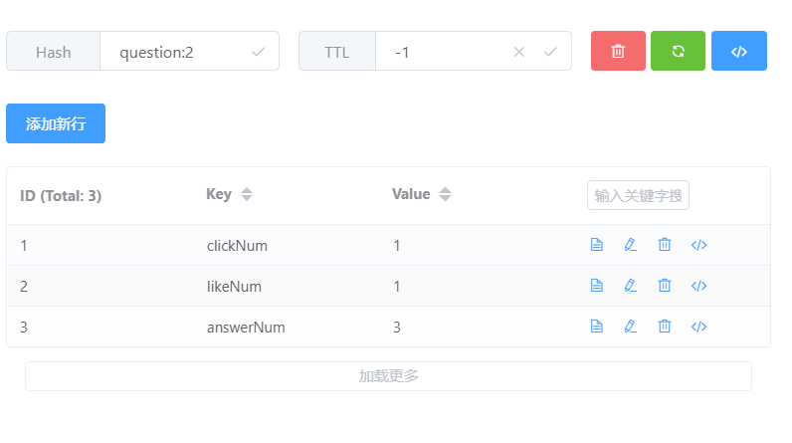
Task: Click the 添加新行 button
Action: pyautogui.click(x=56, y=123)
